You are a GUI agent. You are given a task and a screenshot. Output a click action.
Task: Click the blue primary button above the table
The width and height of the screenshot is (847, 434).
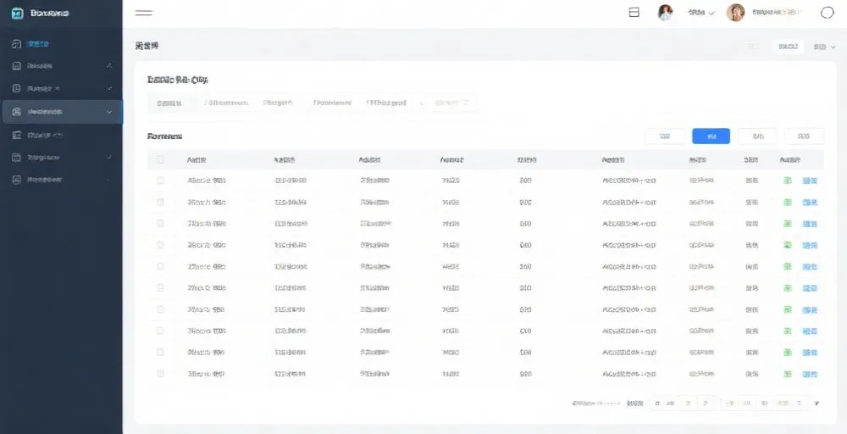711,136
